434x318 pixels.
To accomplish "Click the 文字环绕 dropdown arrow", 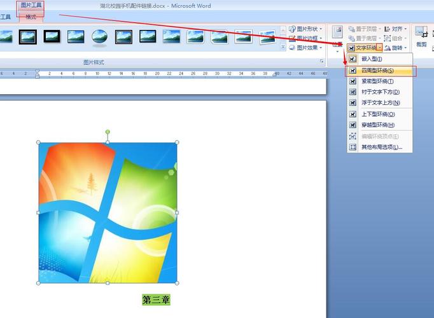I will point(379,48).
